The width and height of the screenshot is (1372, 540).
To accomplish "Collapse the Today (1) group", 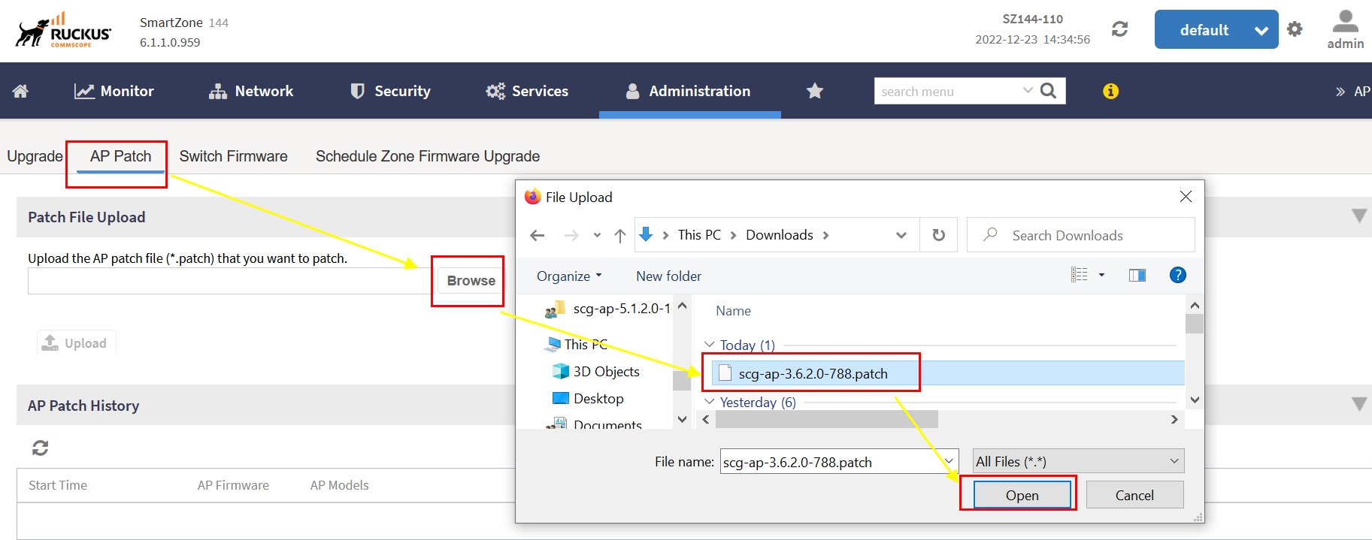I will point(709,345).
